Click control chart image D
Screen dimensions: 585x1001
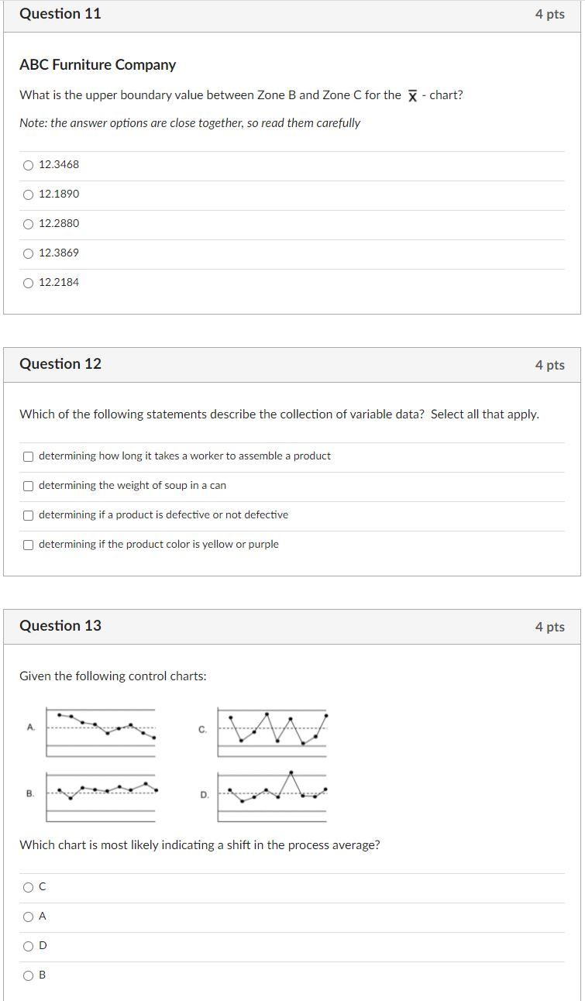[273, 792]
